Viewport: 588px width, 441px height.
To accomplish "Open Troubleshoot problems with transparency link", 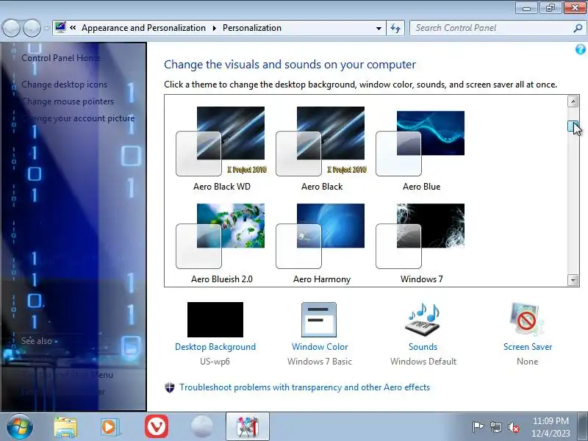I will pyautogui.click(x=304, y=387).
